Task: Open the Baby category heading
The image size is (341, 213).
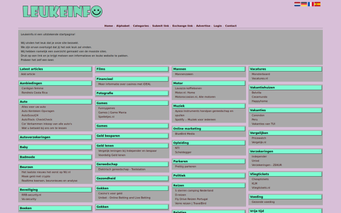Action: [x=55, y=147]
